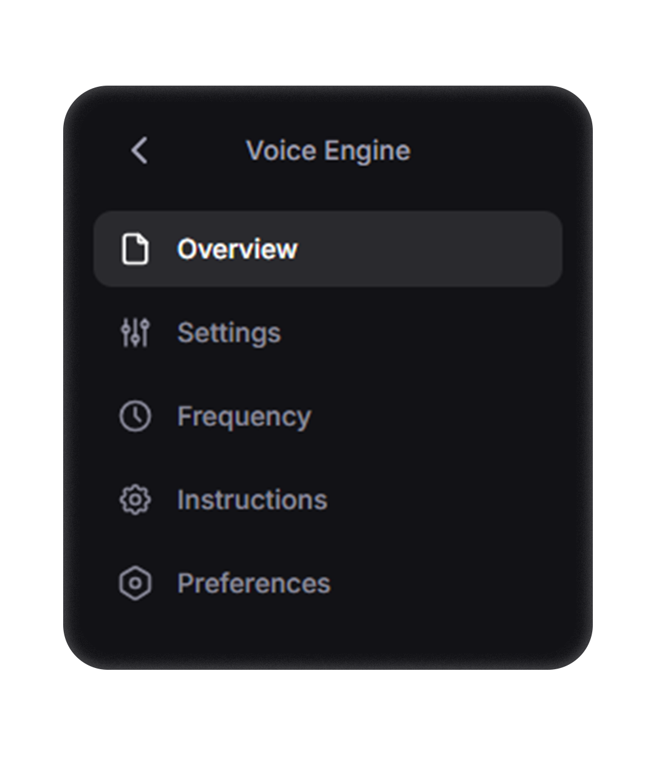Click the Instructions settings row

(x=251, y=500)
